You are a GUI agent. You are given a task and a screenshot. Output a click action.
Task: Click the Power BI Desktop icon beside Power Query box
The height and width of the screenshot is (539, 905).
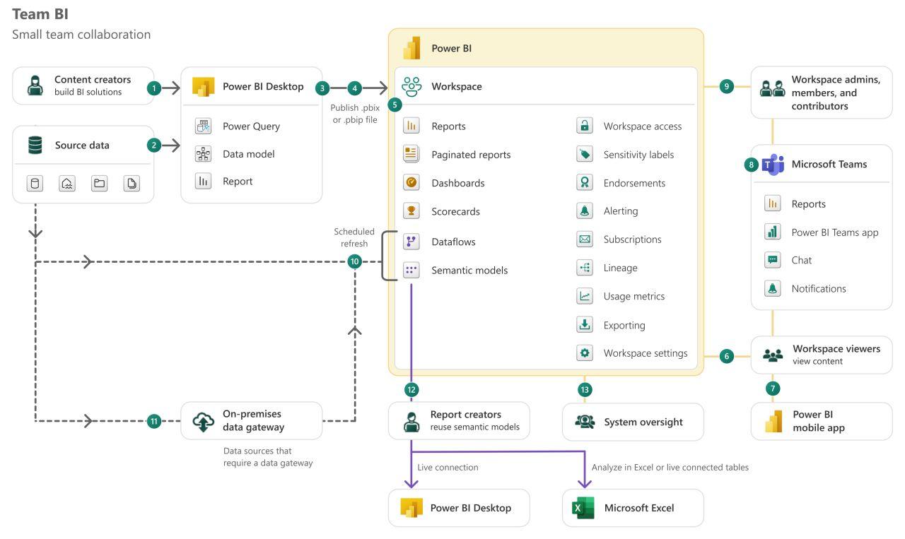204,87
